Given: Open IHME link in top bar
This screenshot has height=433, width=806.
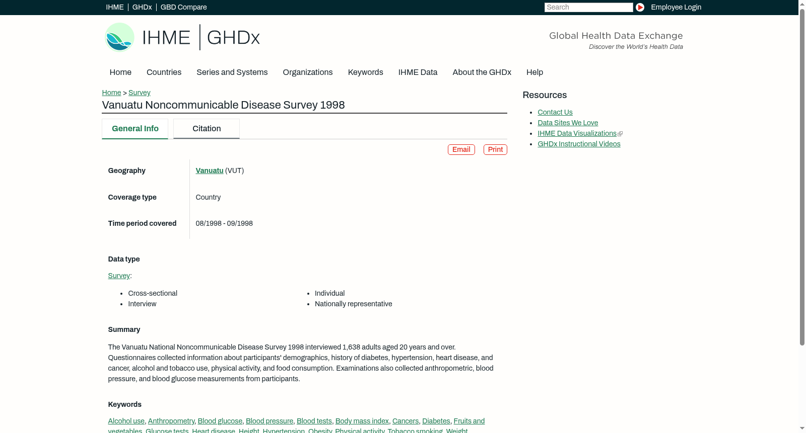Looking at the screenshot, I should (115, 7).
